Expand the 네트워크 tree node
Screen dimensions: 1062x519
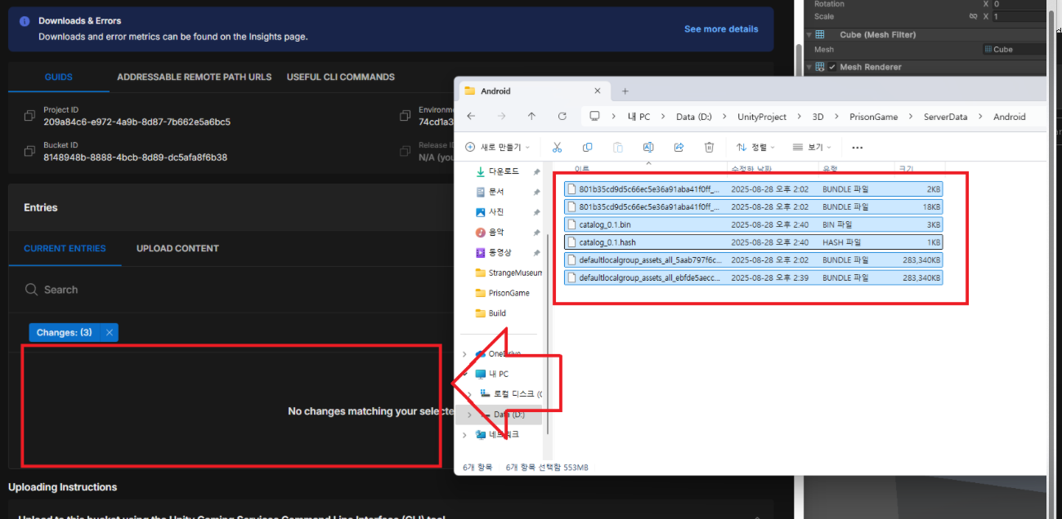[465, 435]
